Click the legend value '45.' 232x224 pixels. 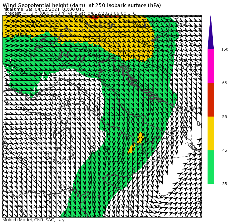tap(225, 150)
